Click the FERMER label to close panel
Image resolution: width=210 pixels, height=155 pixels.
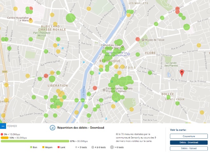(x=12, y=126)
